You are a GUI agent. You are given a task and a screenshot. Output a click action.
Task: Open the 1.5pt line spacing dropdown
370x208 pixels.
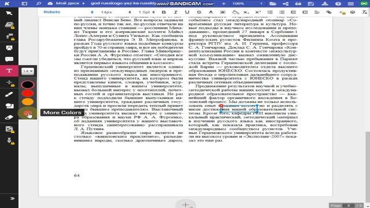pyautogui.click(x=146, y=12)
